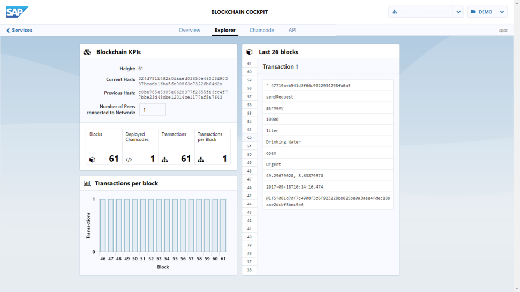Viewport: 520px width, 292px height.
Task: Click the Drinking Water field
Action: point(328,142)
